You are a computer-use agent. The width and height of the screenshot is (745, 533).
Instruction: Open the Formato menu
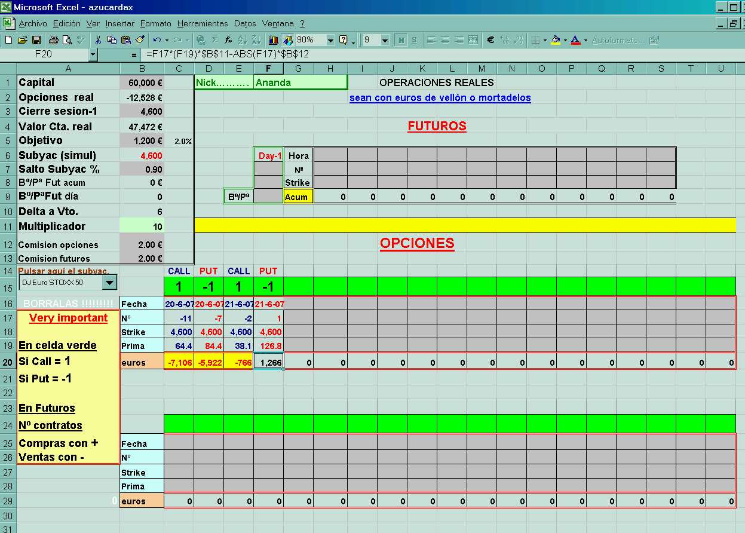click(156, 24)
